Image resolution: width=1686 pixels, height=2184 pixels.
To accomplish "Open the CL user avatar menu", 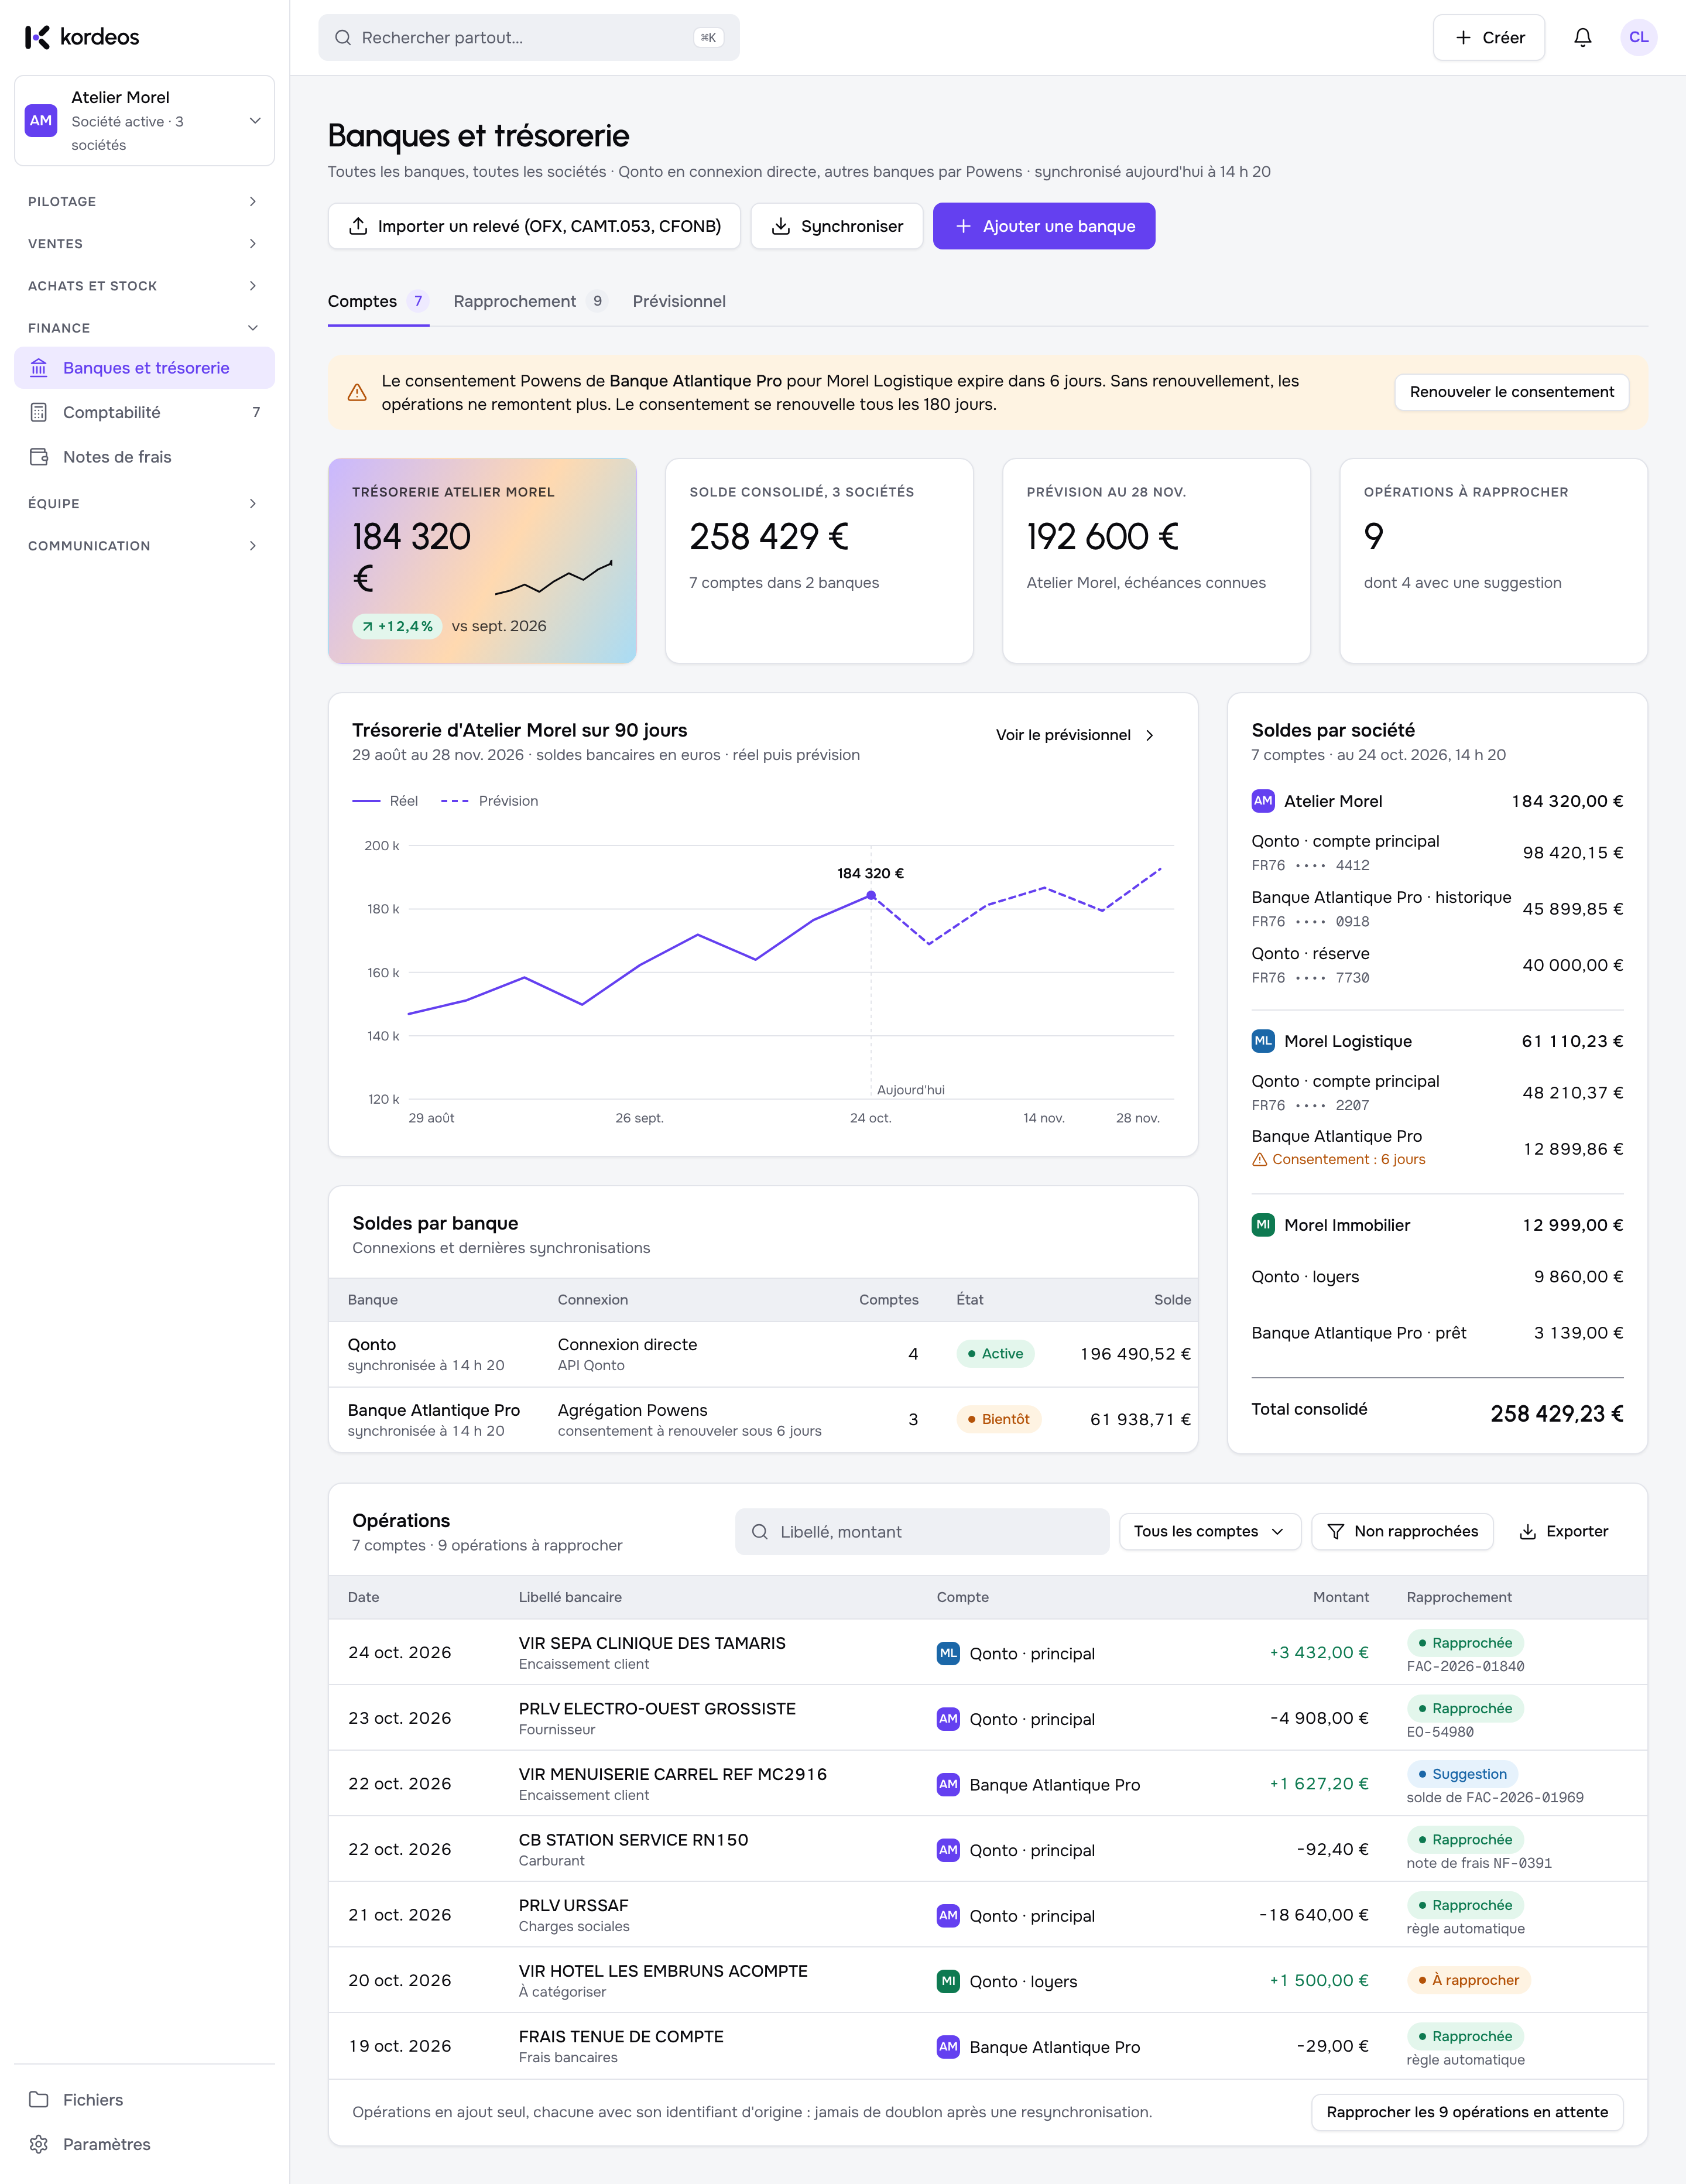I will pos(1638,38).
